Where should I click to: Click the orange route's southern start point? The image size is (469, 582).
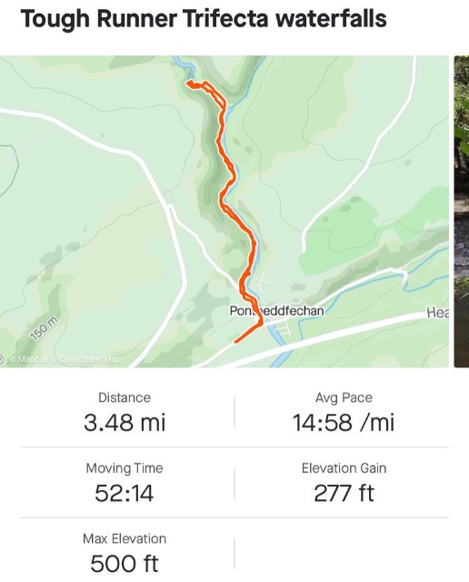236,341
